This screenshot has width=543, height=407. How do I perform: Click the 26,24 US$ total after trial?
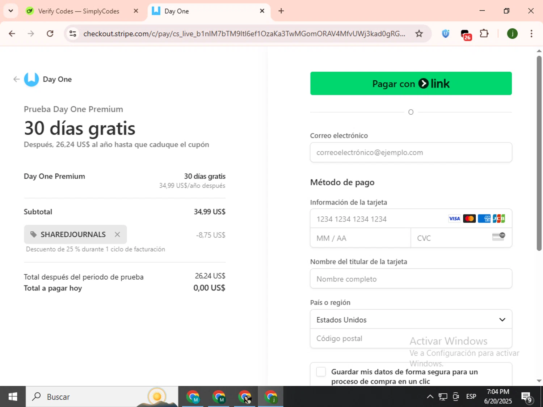pos(210,276)
